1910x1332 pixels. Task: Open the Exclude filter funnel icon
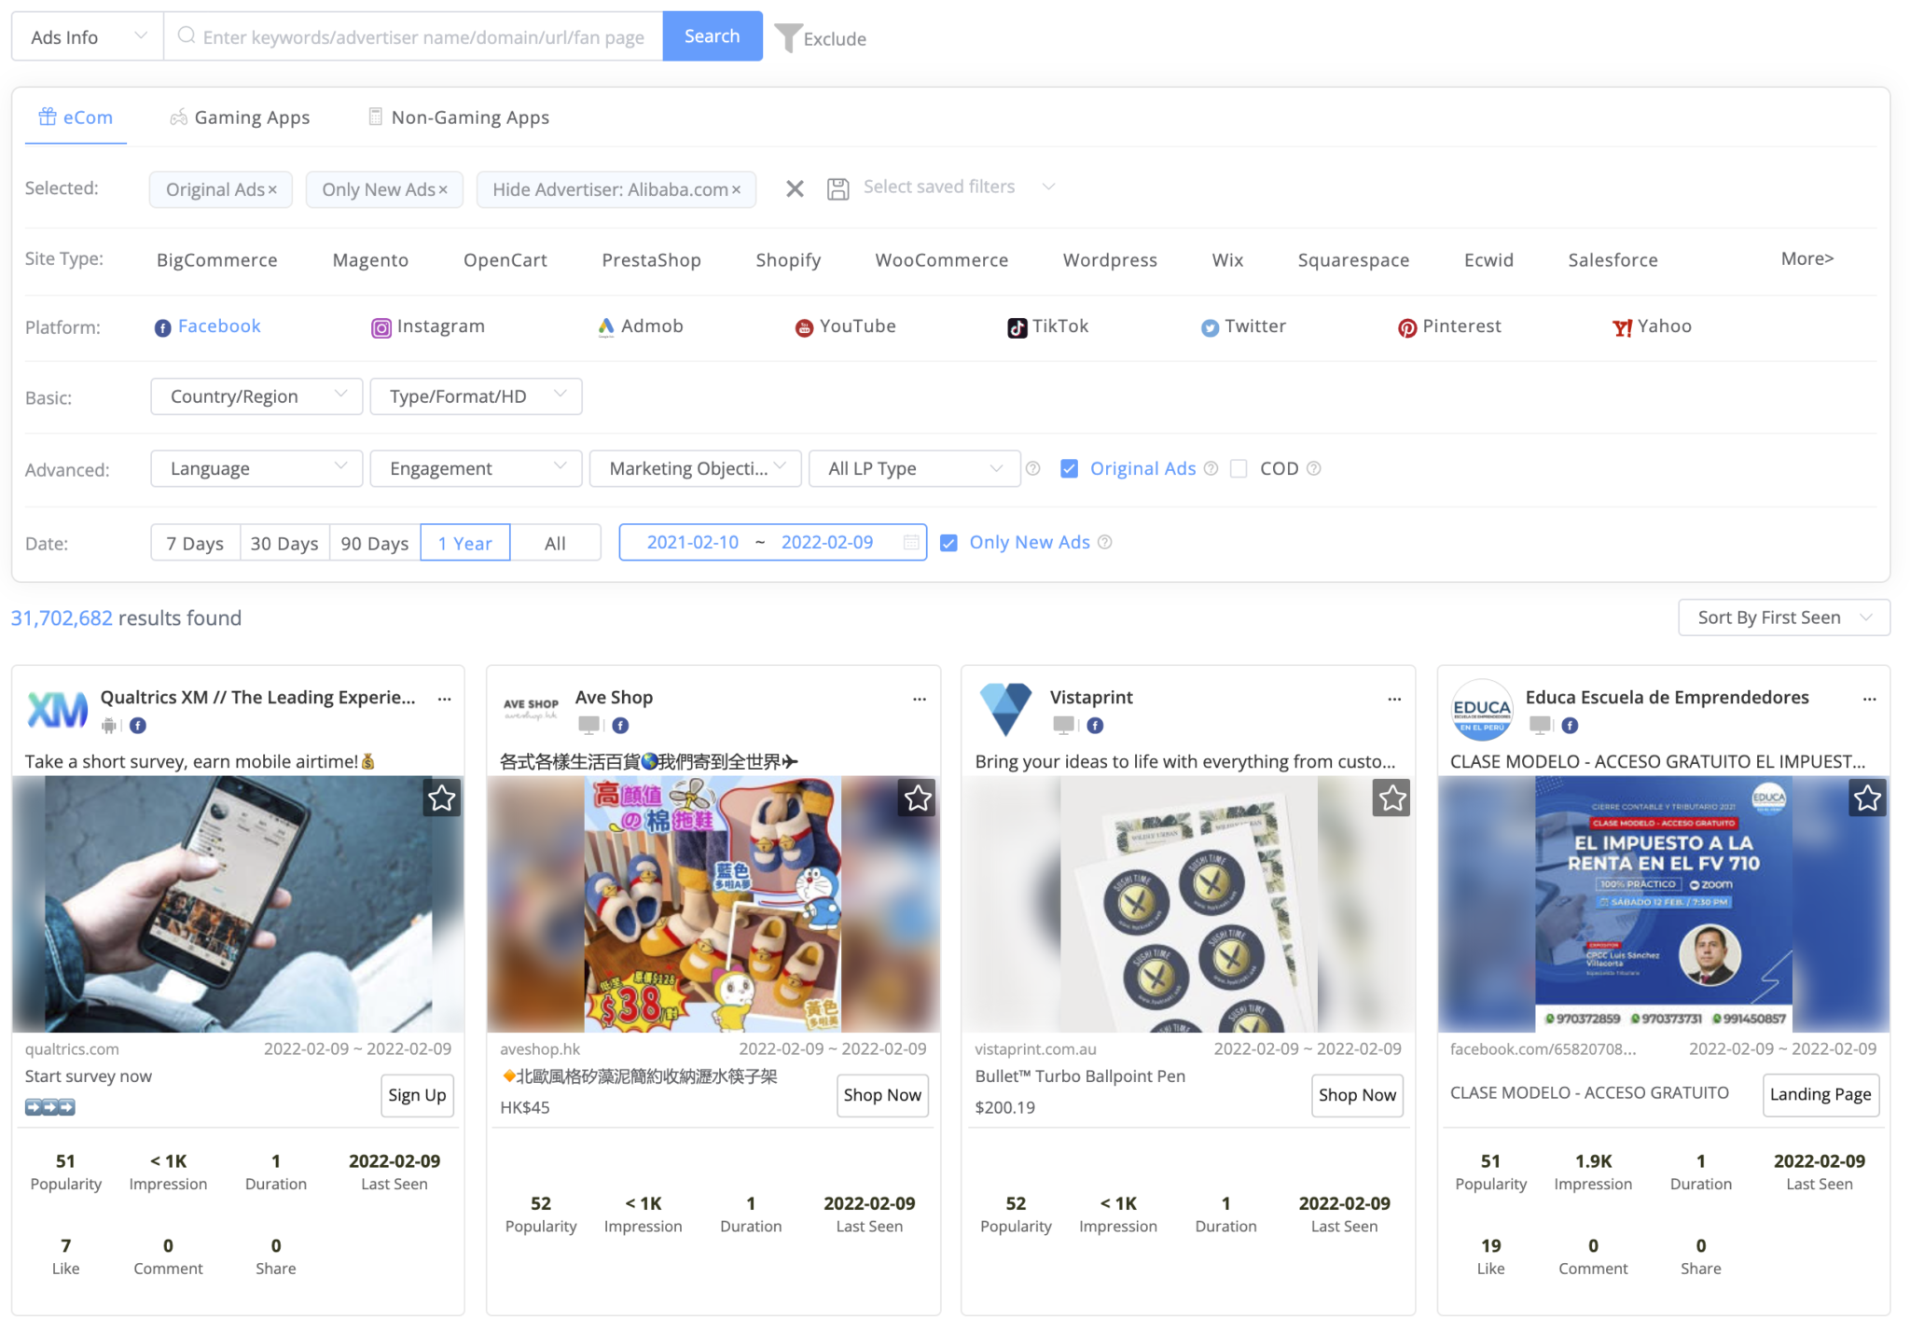pyautogui.click(x=788, y=37)
